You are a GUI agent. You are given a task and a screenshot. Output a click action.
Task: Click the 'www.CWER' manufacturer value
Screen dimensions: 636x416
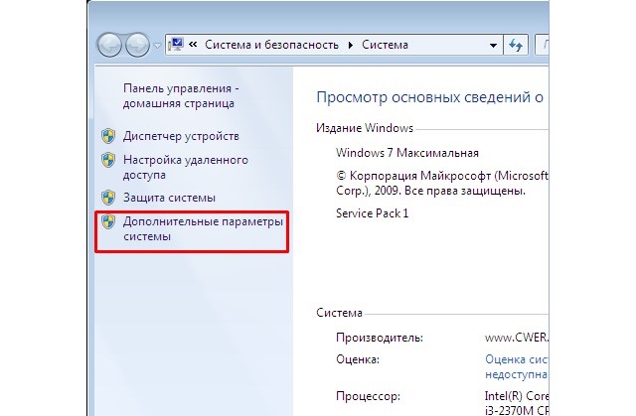click(516, 338)
